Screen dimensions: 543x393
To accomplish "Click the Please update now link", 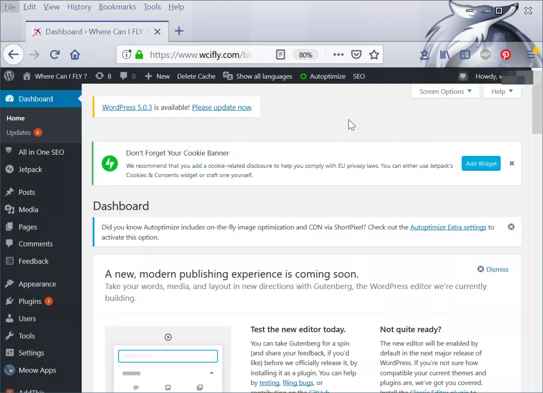I will coord(221,107).
